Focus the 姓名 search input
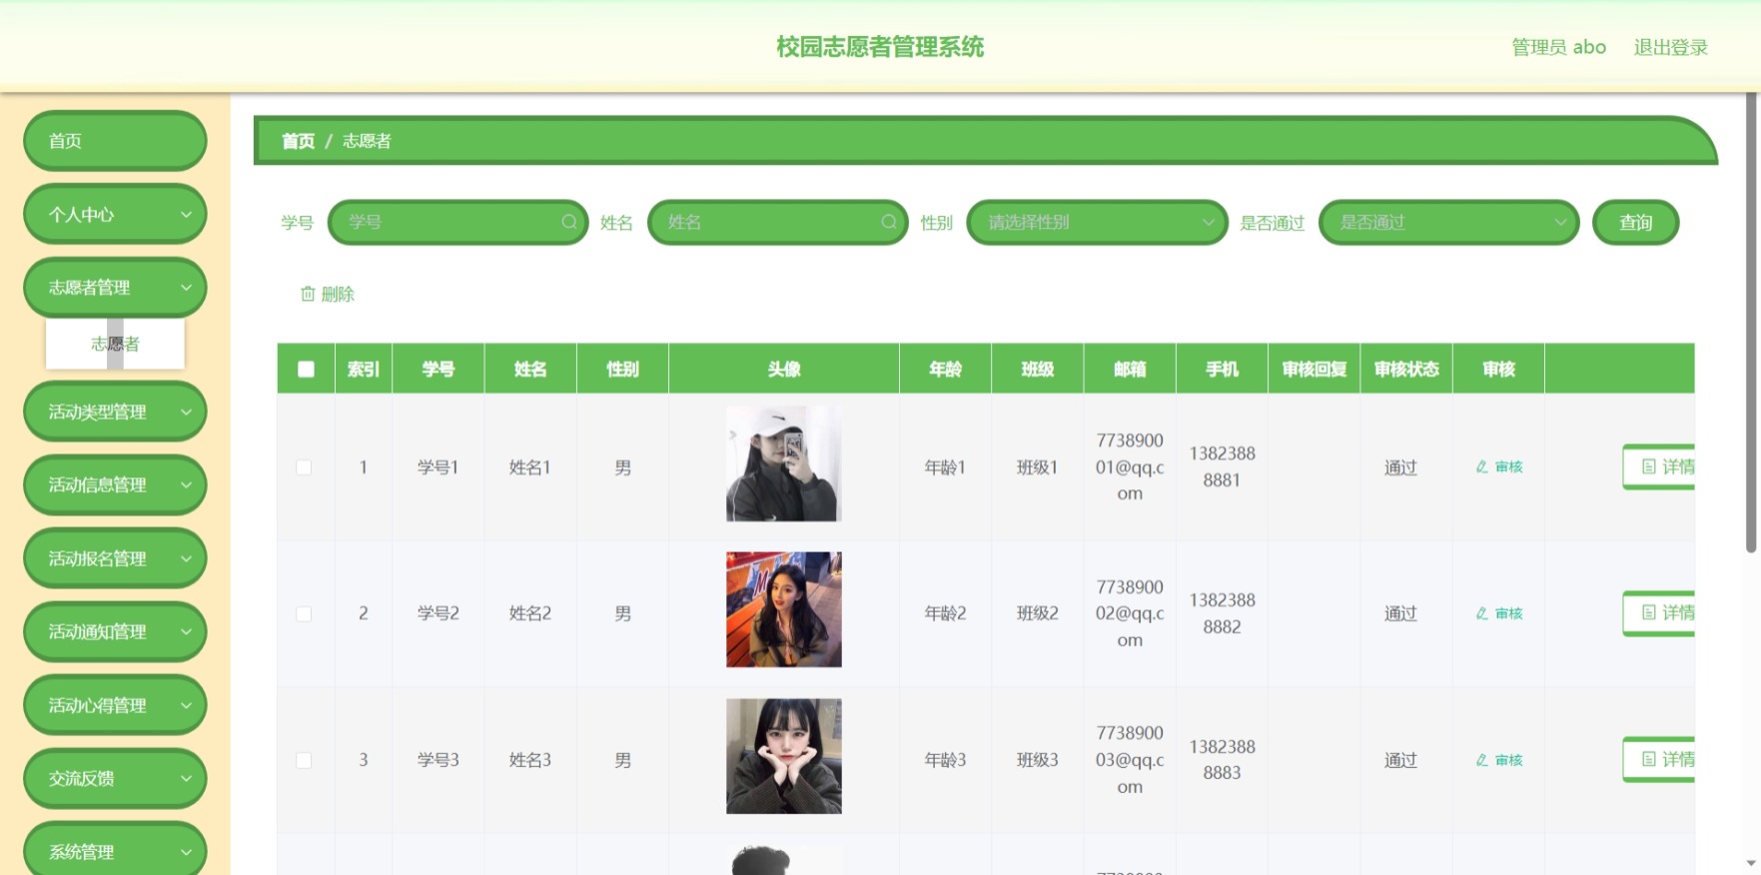The height and width of the screenshot is (875, 1761). (x=777, y=222)
